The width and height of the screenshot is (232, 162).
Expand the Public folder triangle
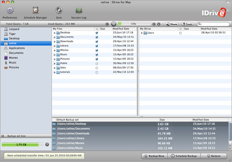(54, 64)
